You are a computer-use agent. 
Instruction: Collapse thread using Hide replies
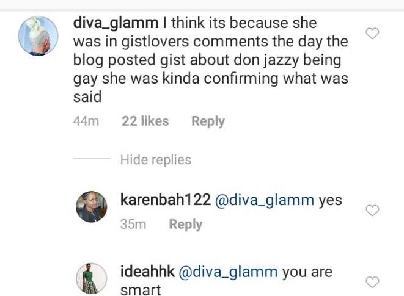tap(156, 159)
